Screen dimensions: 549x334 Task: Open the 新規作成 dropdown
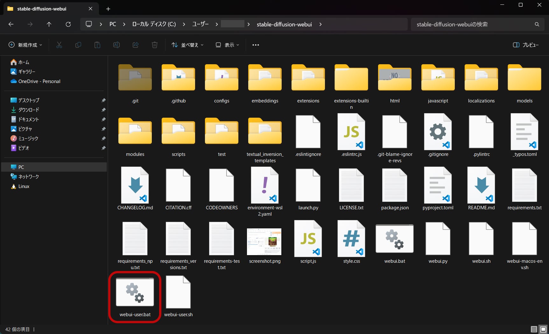point(25,45)
